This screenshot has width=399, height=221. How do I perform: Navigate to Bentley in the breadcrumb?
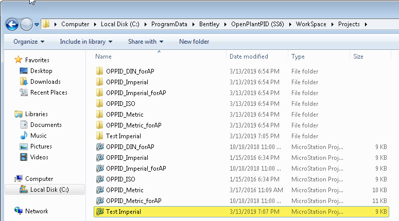(x=209, y=24)
